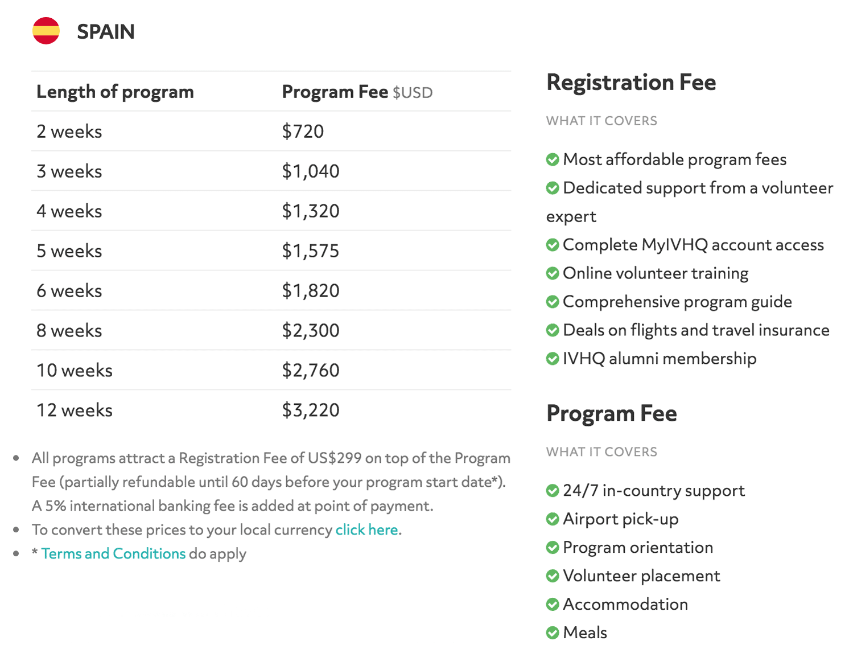Select the $1,320 four-week program fee
This screenshot has height=657, width=849.
[311, 211]
